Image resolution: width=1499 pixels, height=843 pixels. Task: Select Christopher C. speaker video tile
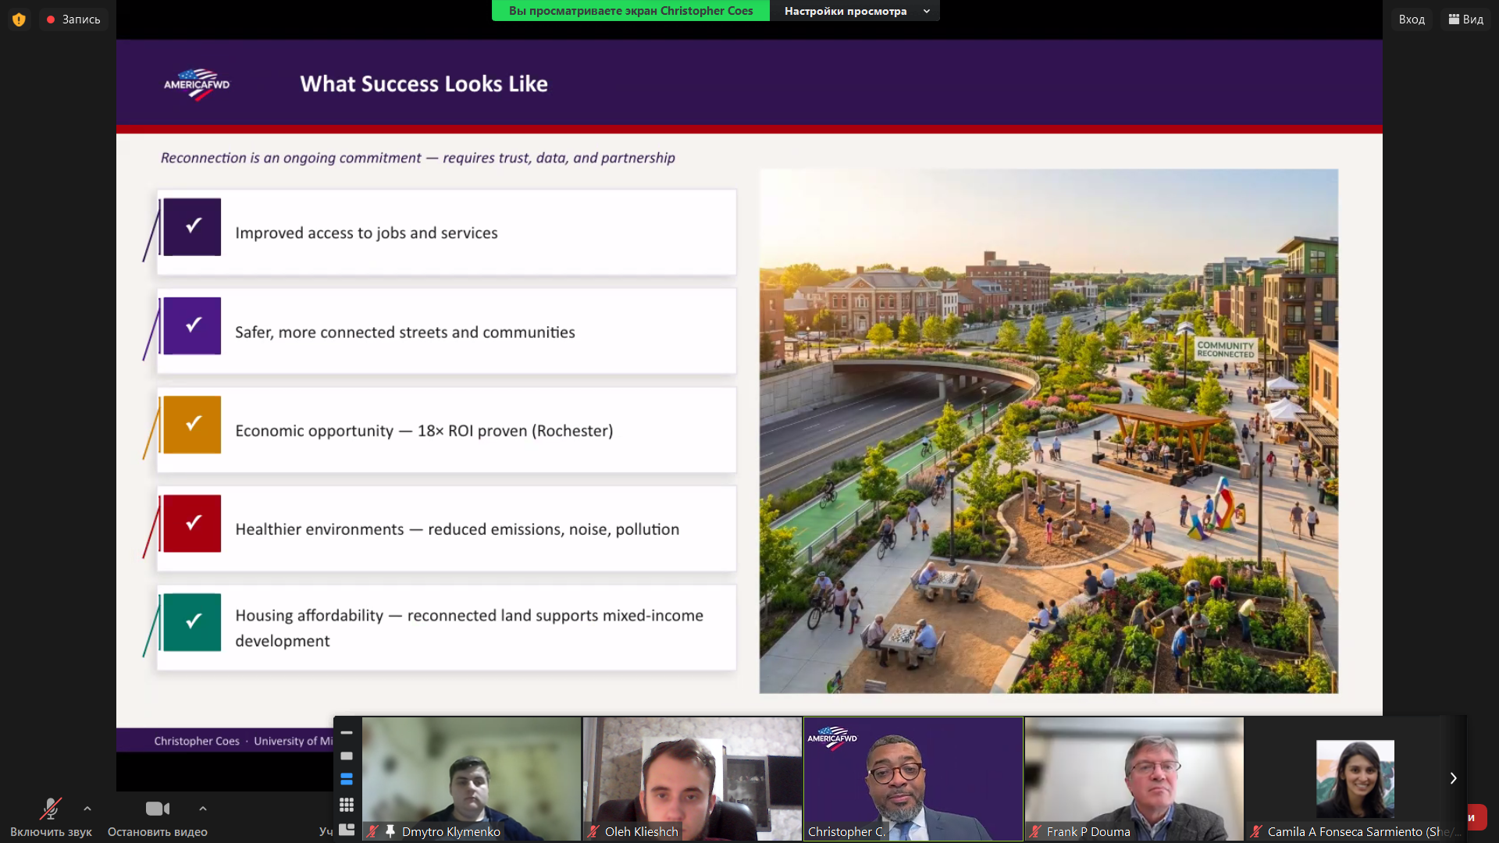pos(913,778)
